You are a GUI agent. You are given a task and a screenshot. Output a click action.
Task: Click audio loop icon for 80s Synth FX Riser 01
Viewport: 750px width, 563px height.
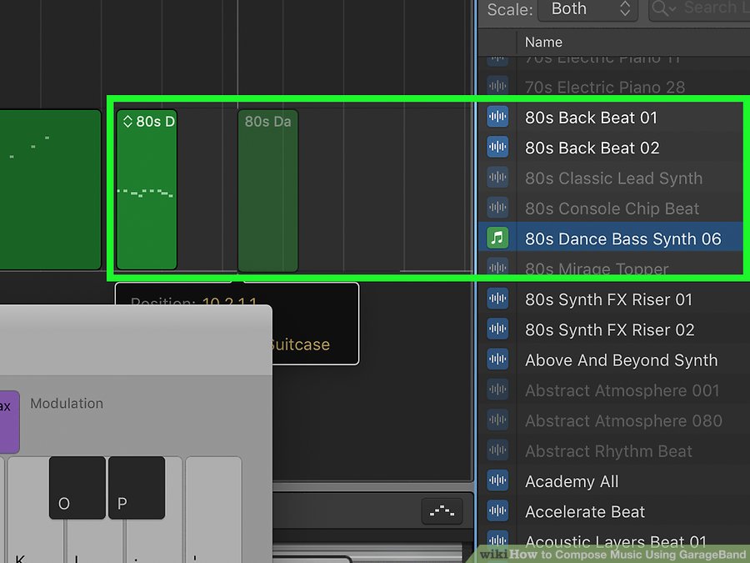pyautogui.click(x=497, y=299)
